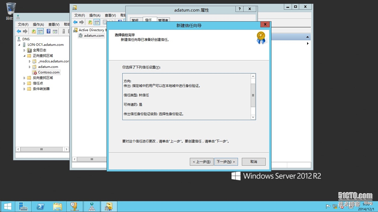Click DNS tree horizontal scrollbar left arrow
This screenshot has height=212, width=378.
click(x=18, y=149)
